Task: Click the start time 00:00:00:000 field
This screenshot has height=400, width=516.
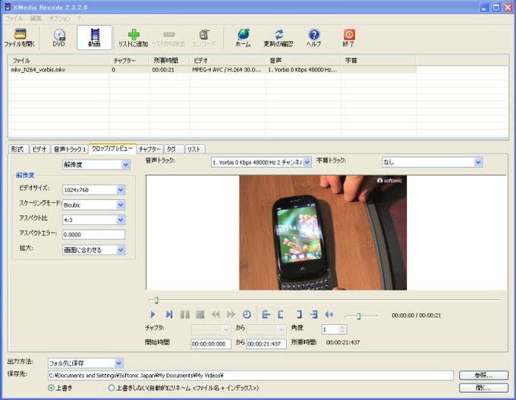Action: click(x=211, y=344)
